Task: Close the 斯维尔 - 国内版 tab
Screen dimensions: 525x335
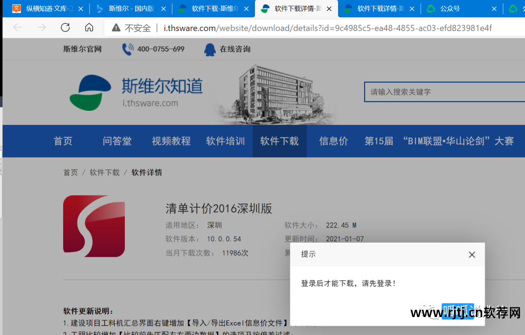Action: [x=163, y=9]
